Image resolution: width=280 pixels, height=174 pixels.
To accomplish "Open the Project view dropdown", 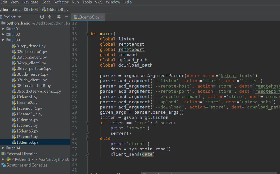I will pos(19,17).
